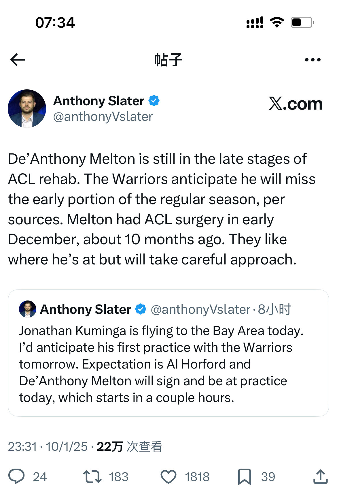
Task: Tap the Anthony Slater name in header
Action: click(x=99, y=101)
